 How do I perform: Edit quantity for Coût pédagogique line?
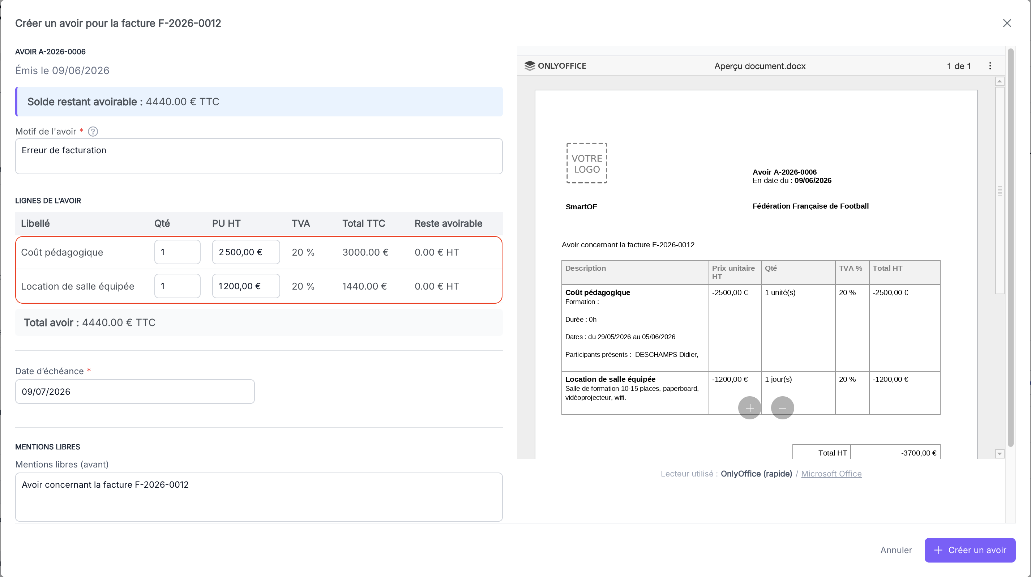point(177,252)
